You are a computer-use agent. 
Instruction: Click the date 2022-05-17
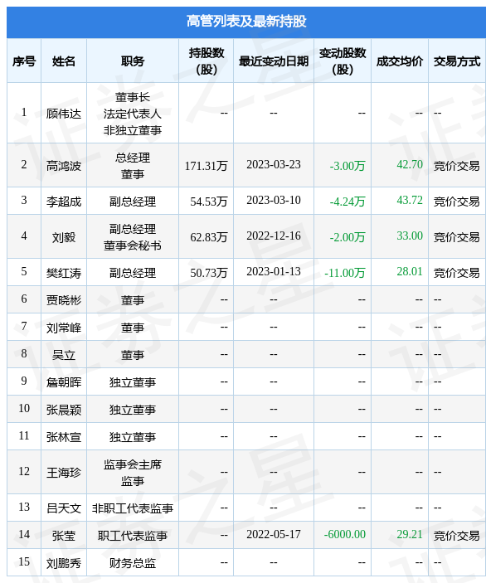pyautogui.click(x=274, y=534)
